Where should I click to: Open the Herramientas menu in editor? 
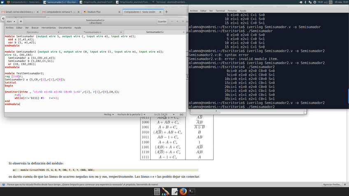[49, 28]
